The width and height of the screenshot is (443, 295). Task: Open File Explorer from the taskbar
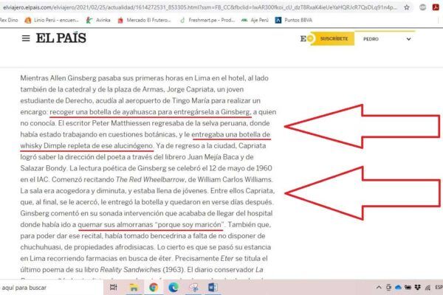134,288
